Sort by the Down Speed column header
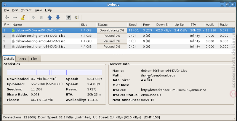The height and width of the screenshot is (121, 237). (x=164, y=25)
